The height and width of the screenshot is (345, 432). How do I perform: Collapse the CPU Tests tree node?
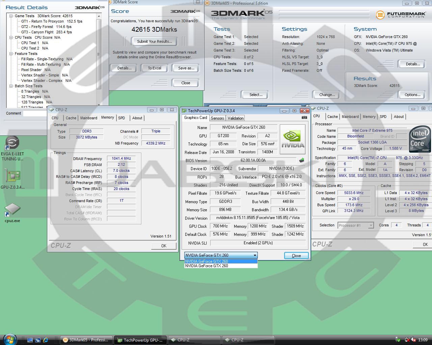11,37
